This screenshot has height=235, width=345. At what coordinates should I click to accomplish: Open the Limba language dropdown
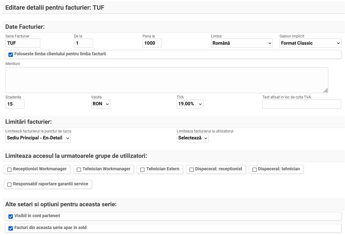pyautogui.click(x=242, y=43)
